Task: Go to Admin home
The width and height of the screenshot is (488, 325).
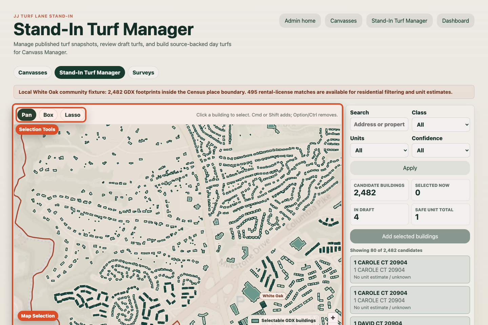Action: [x=300, y=21]
